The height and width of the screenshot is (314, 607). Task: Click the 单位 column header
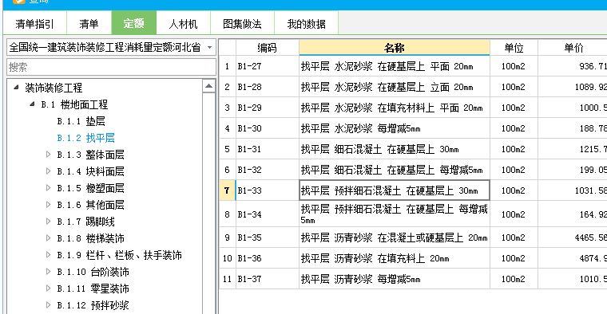pyautogui.click(x=514, y=48)
